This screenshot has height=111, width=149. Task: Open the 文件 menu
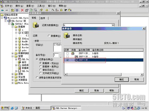(9, 6)
